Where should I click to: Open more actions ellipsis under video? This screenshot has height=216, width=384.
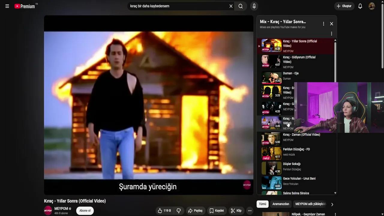point(250,211)
